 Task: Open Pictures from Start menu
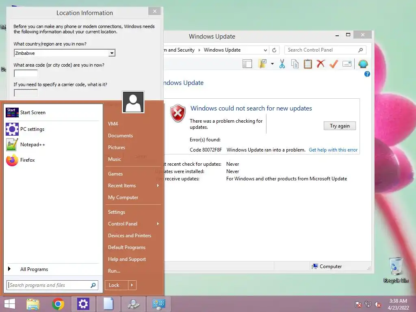[117, 147]
